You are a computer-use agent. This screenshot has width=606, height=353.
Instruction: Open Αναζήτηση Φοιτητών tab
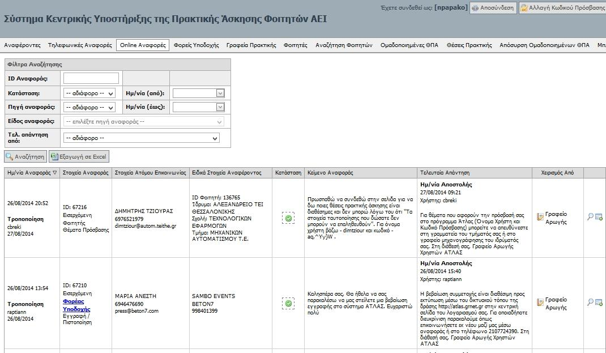344,45
